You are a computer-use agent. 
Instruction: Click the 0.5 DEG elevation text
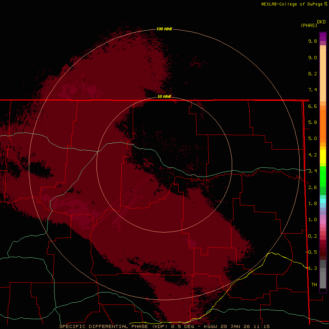click(182, 326)
